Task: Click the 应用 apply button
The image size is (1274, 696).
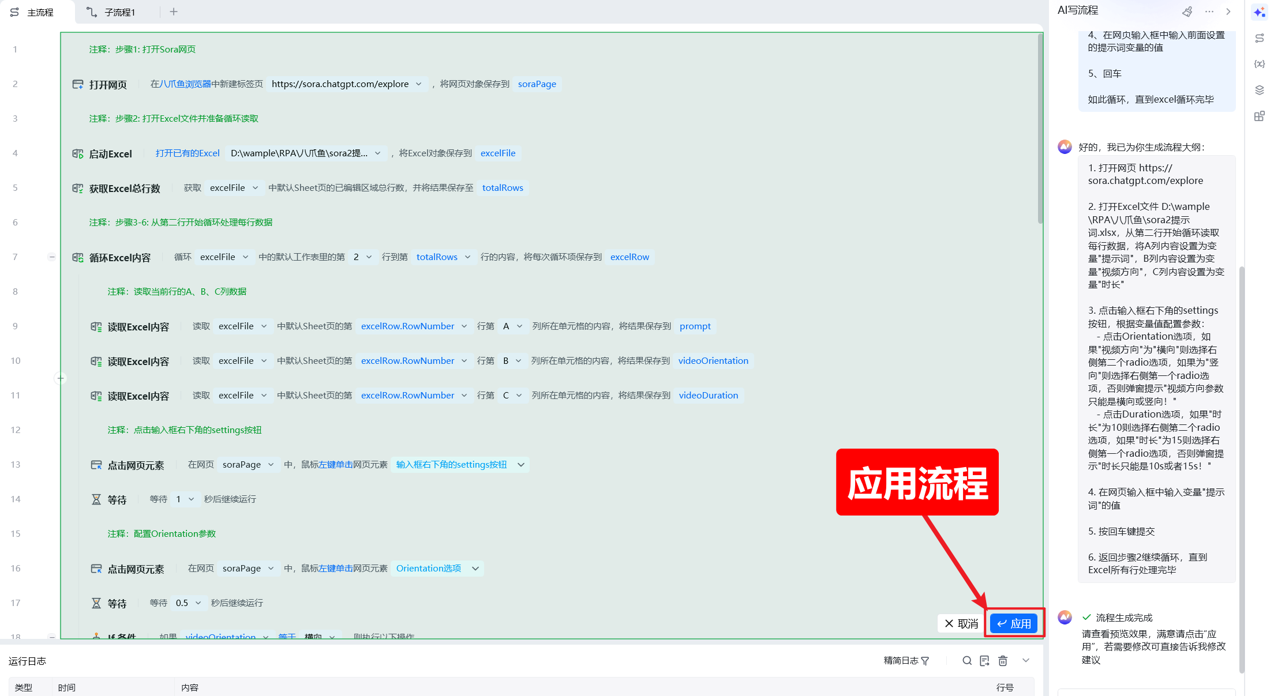Action: [x=1014, y=623]
